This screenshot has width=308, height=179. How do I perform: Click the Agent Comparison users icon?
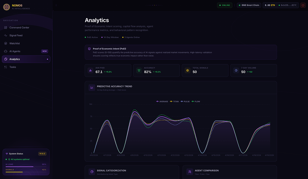click(x=189, y=172)
